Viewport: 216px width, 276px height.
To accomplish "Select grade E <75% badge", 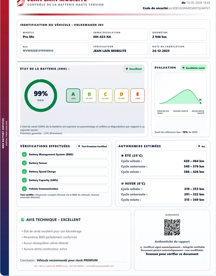I will click(138, 96).
